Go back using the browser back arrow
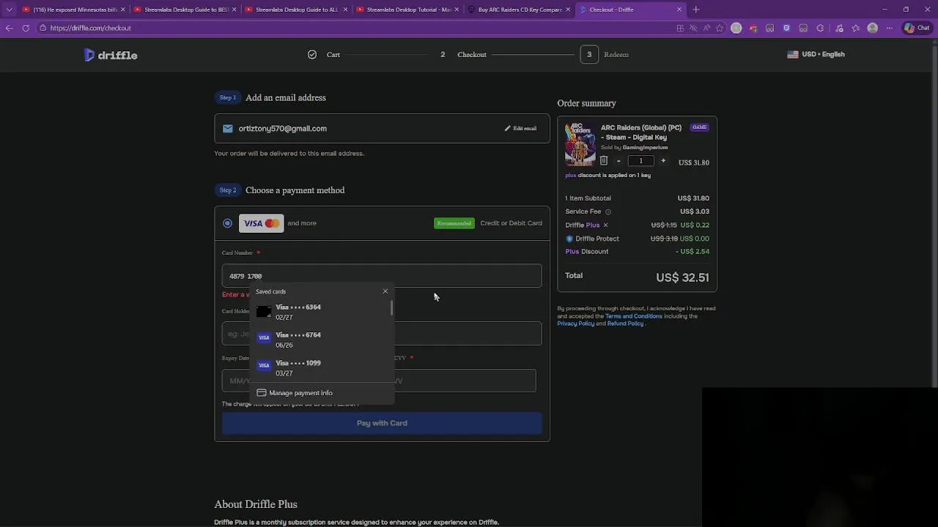This screenshot has width=938, height=527. [9, 28]
